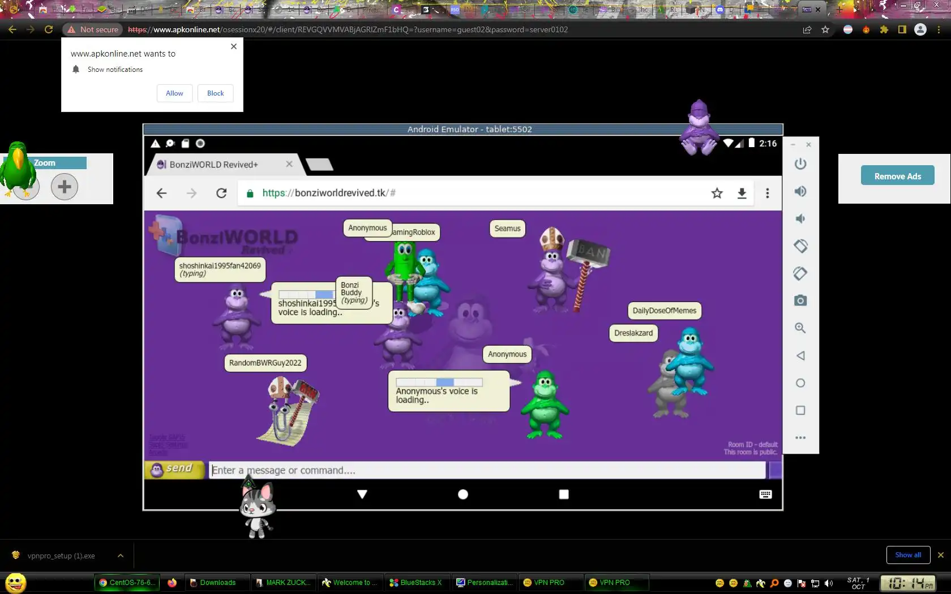951x594 pixels.
Task: Open BlueStacks X from the taskbar
Action: (x=418, y=582)
